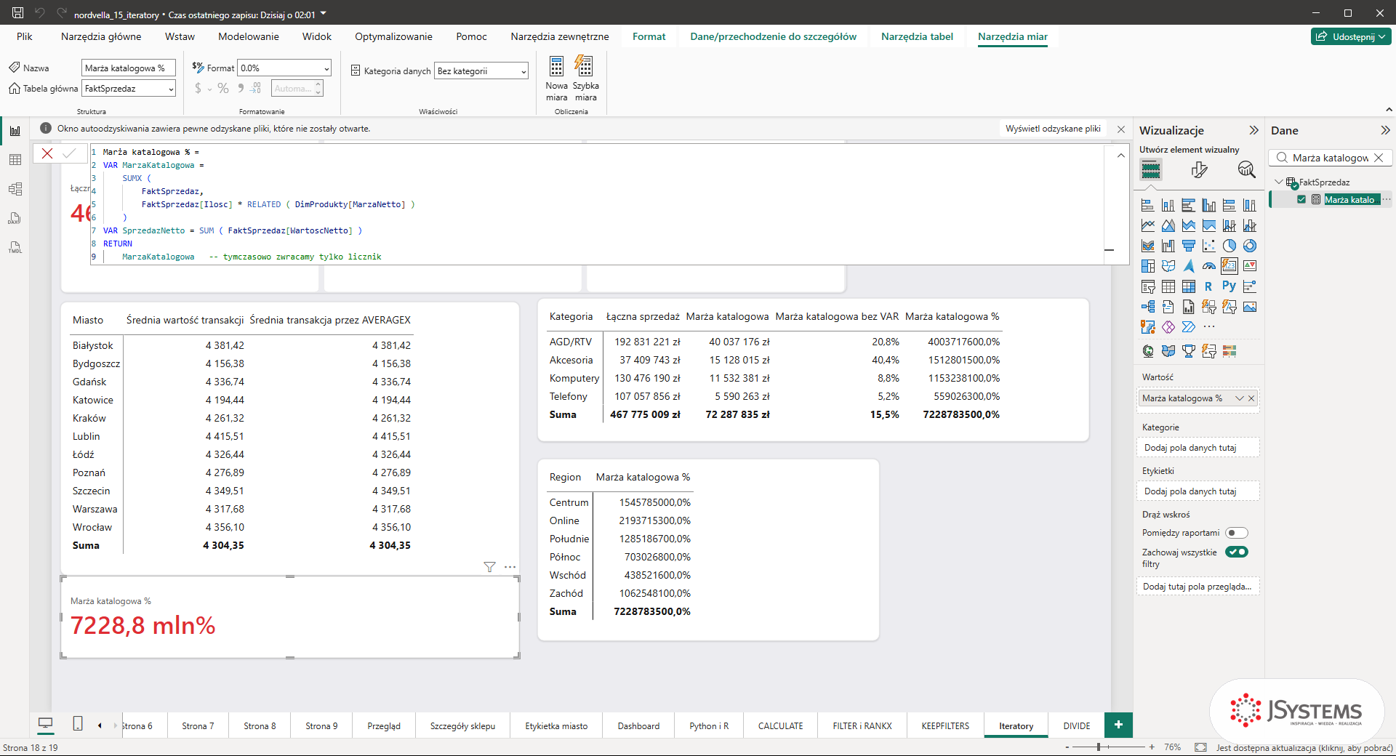Open the model view in left sidebar

click(15, 189)
